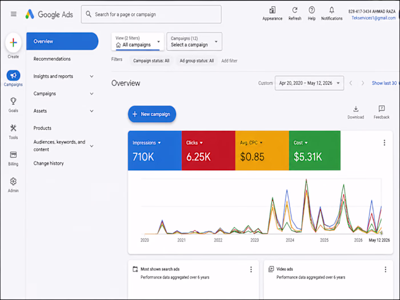The width and height of the screenshot is (400, 300).
Task: Open the Admin gear icon
Action: (13, 181)
